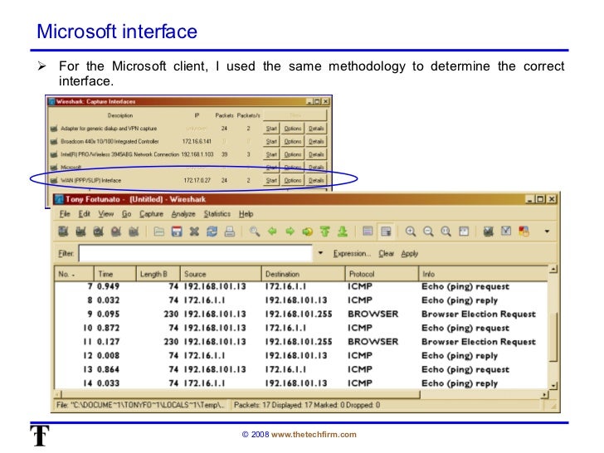
Task: Open the capture interfaces list icon
Action: [x=63, y=231]
